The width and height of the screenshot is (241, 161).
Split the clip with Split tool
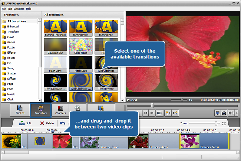tap(25, 123)
